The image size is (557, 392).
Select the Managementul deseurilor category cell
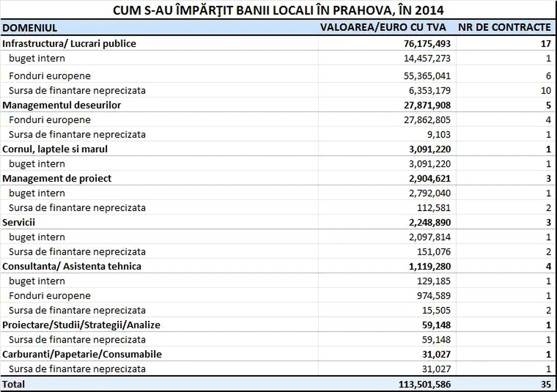pyautogui.click(x=62, y=105)
